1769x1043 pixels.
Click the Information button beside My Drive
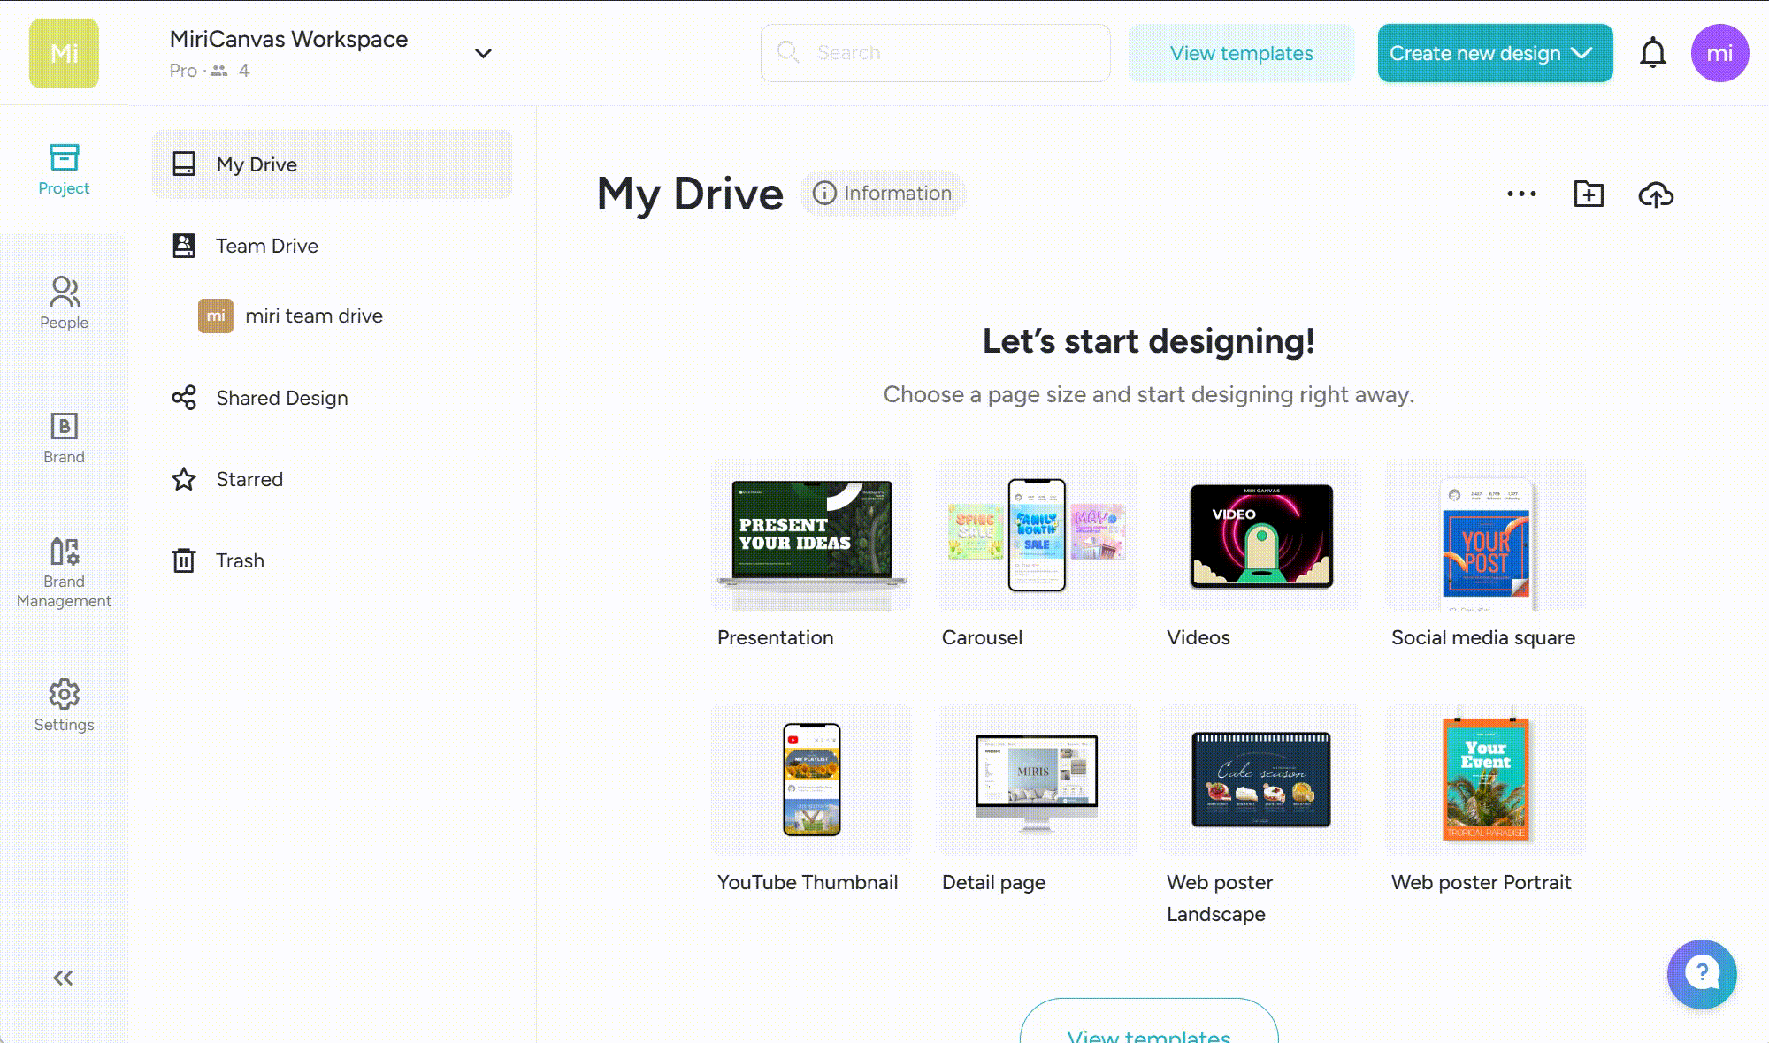pos(883,193)
